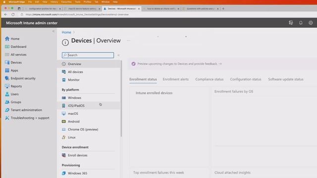Open the History menu
This screenshot has width=317, height=178.
point(54,2)
